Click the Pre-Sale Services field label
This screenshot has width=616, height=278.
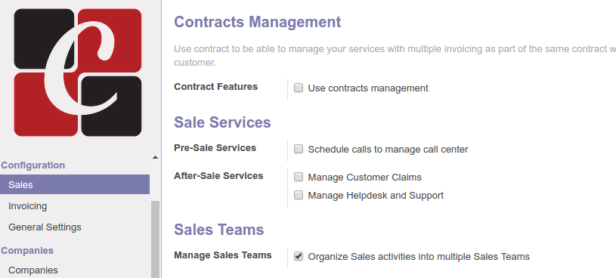[x=215, y=148]
